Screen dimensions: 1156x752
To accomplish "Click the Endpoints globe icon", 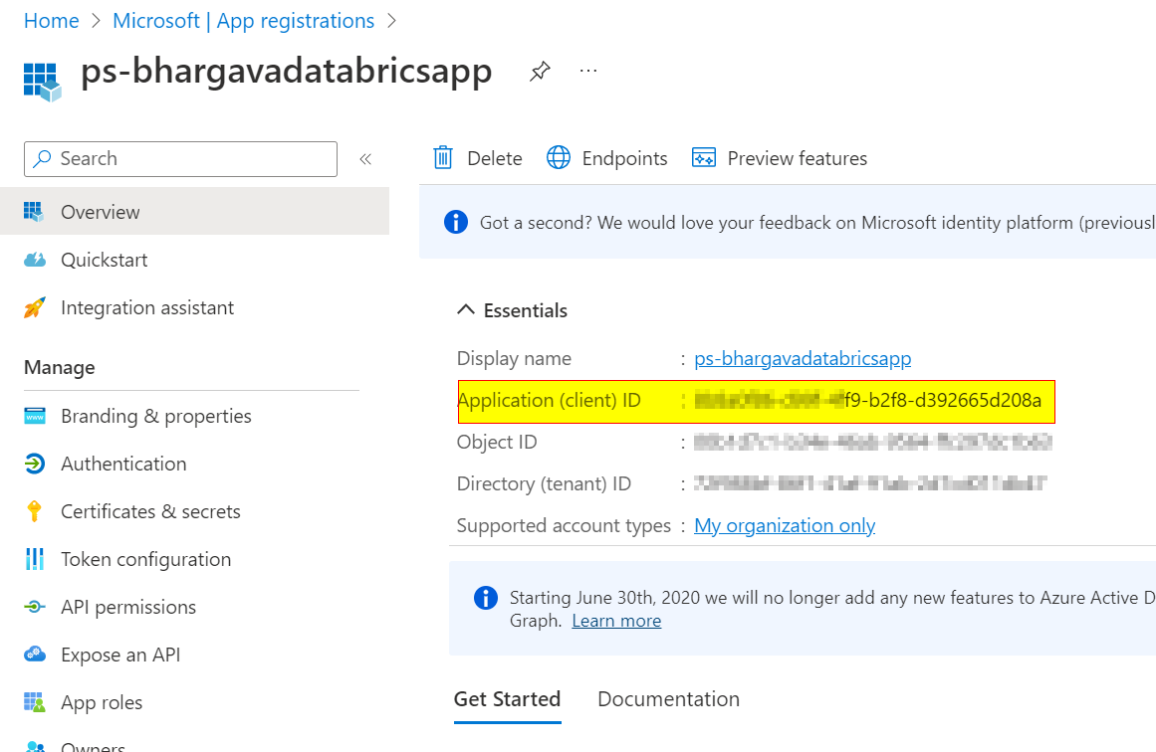I will point(559,157).
